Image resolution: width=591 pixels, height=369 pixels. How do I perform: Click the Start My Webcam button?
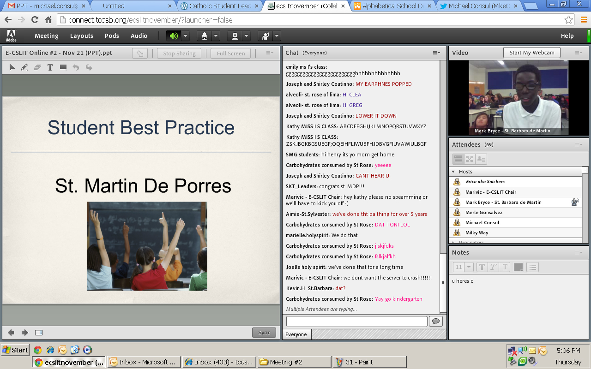[x=531, y=53]
